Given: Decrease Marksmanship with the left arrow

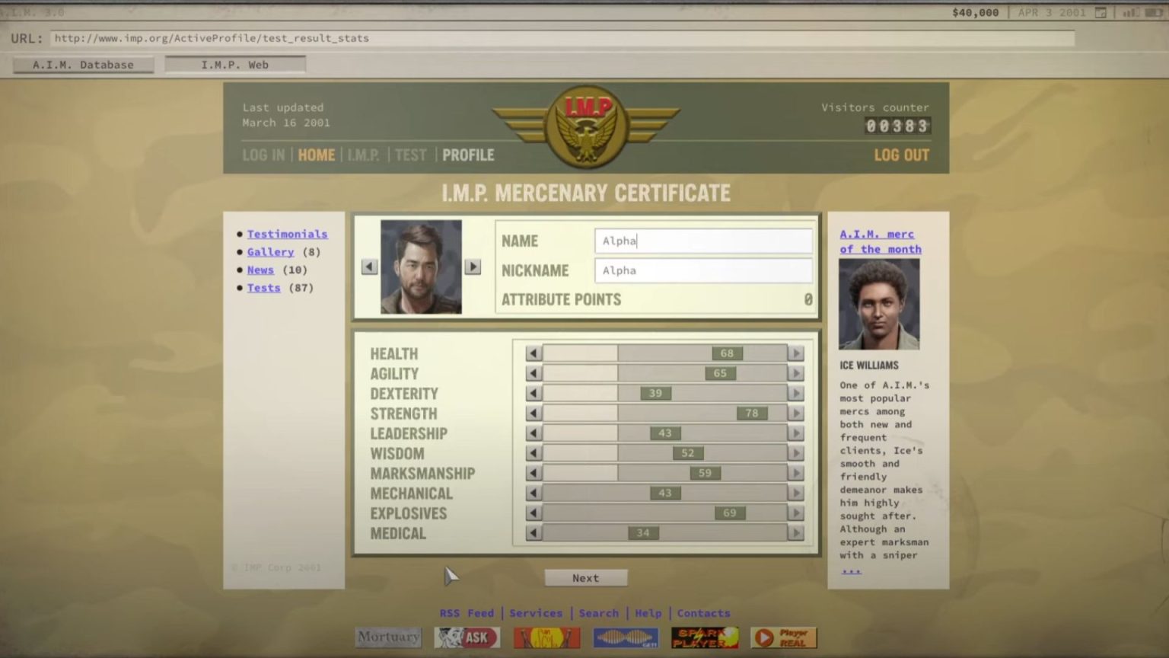Looking at the screenshot, I should (x=534, y=473).
